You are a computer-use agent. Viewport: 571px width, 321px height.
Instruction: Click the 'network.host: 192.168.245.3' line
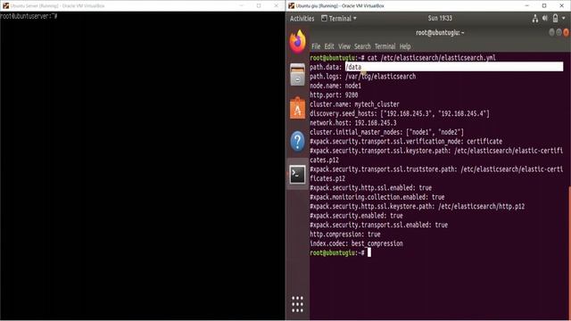[x=353, y=123]
